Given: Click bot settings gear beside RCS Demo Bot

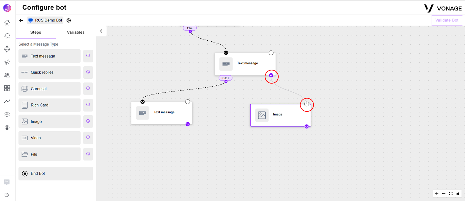Looking at the screenshot, I should pos(69,20).
